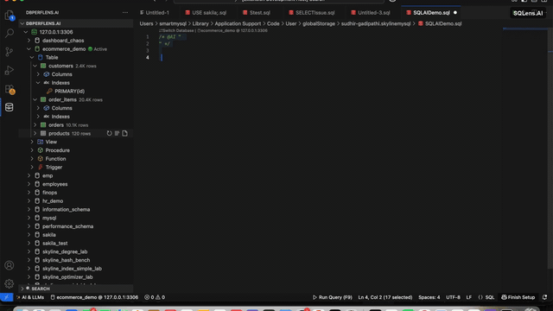Expand the orders table
553x311 pixels.
pyautogui.click(x=35, y=125)
